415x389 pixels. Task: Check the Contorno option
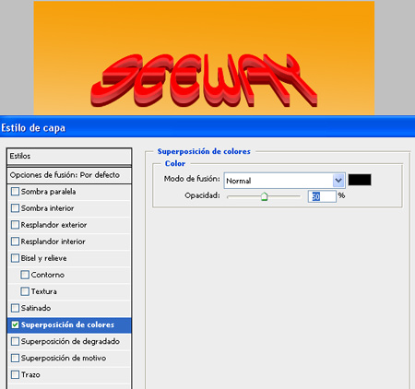coord(25,275)
